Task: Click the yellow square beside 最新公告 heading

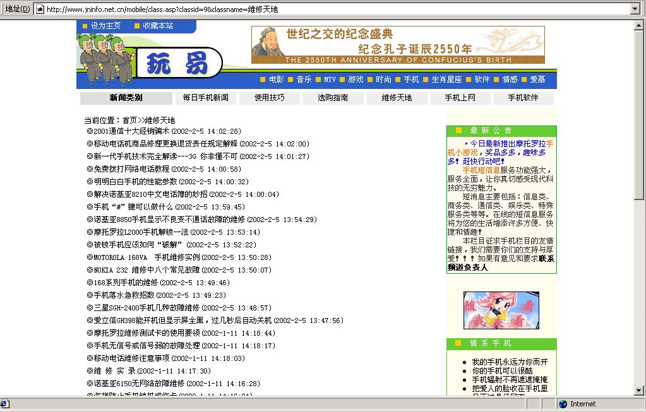Action: 458,131
